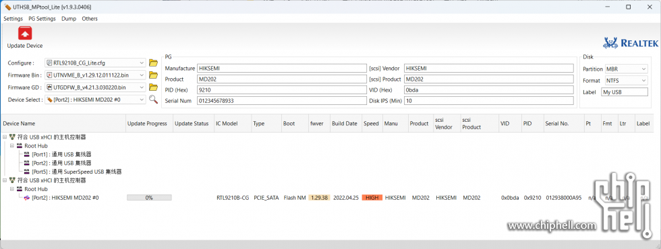
Task: Browse for Configure file folder icon
Action: pyautogui.click(x=154, y=63)
